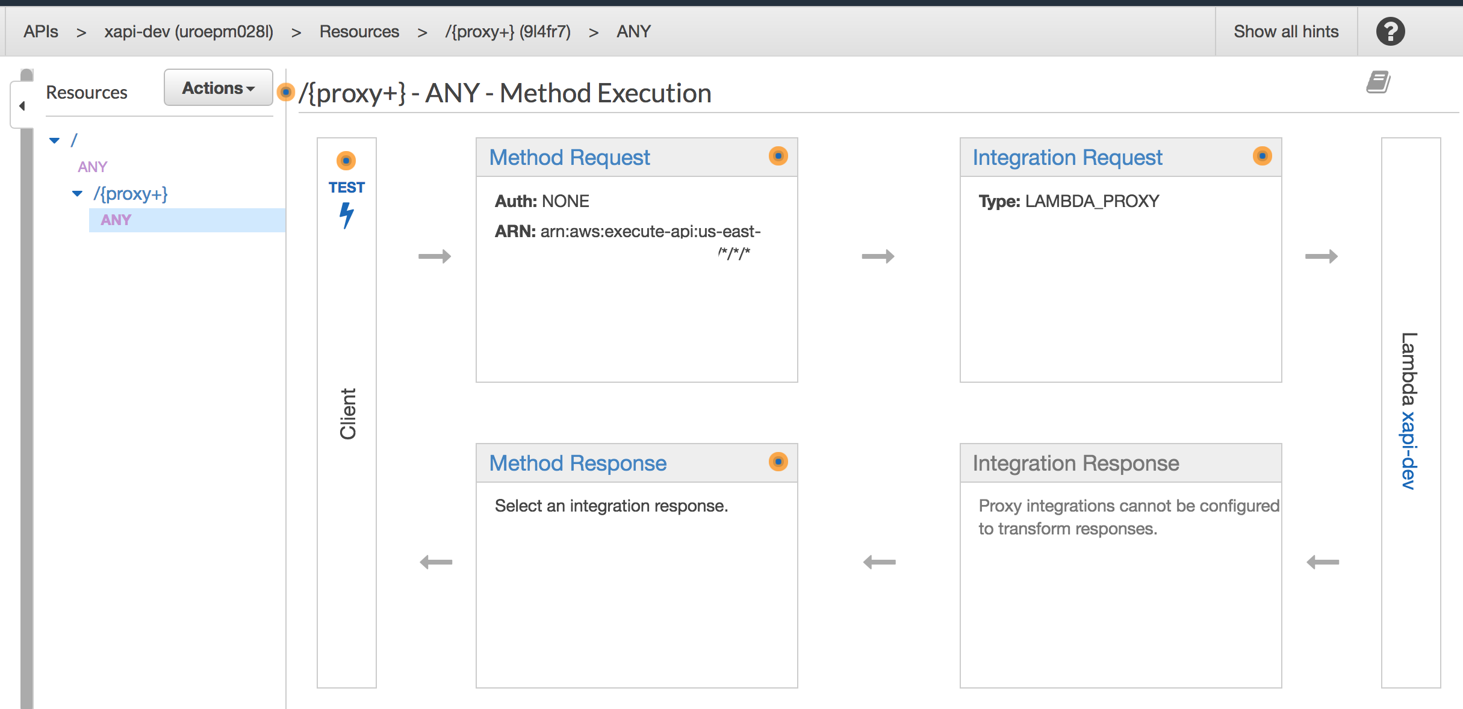Select the ANY method under the root resource
The height and width of the screenshot is (709, 1463).
point(92,166)
